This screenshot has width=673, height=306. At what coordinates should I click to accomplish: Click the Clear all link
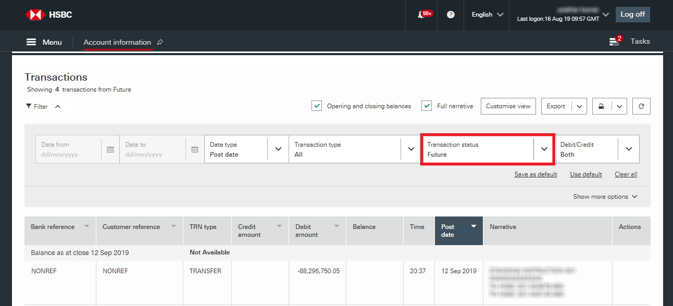[626, 174]
